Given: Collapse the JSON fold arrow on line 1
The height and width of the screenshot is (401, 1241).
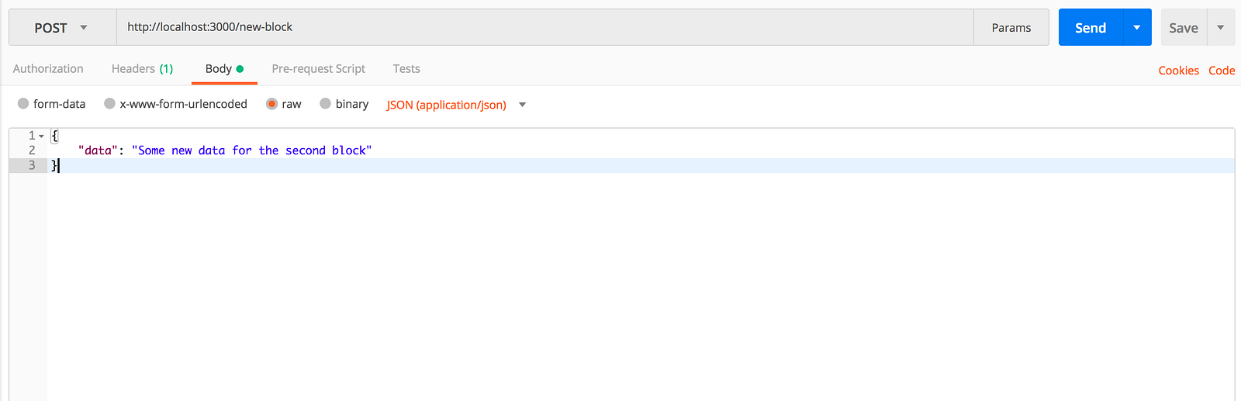Looking at the screenshot, I should pos(41,136).
